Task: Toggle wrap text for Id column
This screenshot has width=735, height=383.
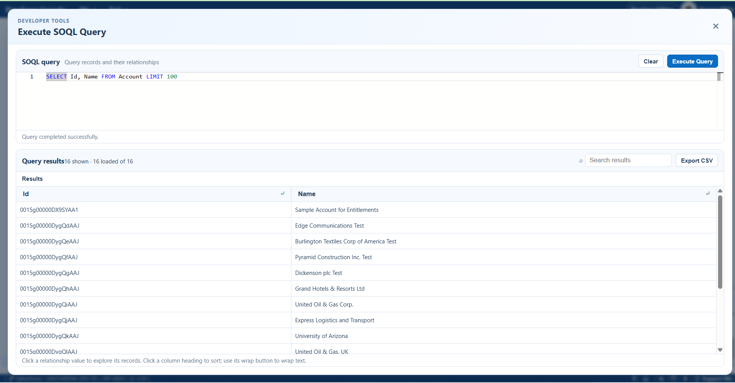Action: point(283,194)
